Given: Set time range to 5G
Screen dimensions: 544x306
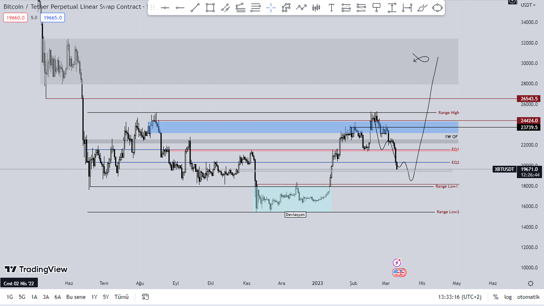Looking at the screenshot, I should click(22, 297).
